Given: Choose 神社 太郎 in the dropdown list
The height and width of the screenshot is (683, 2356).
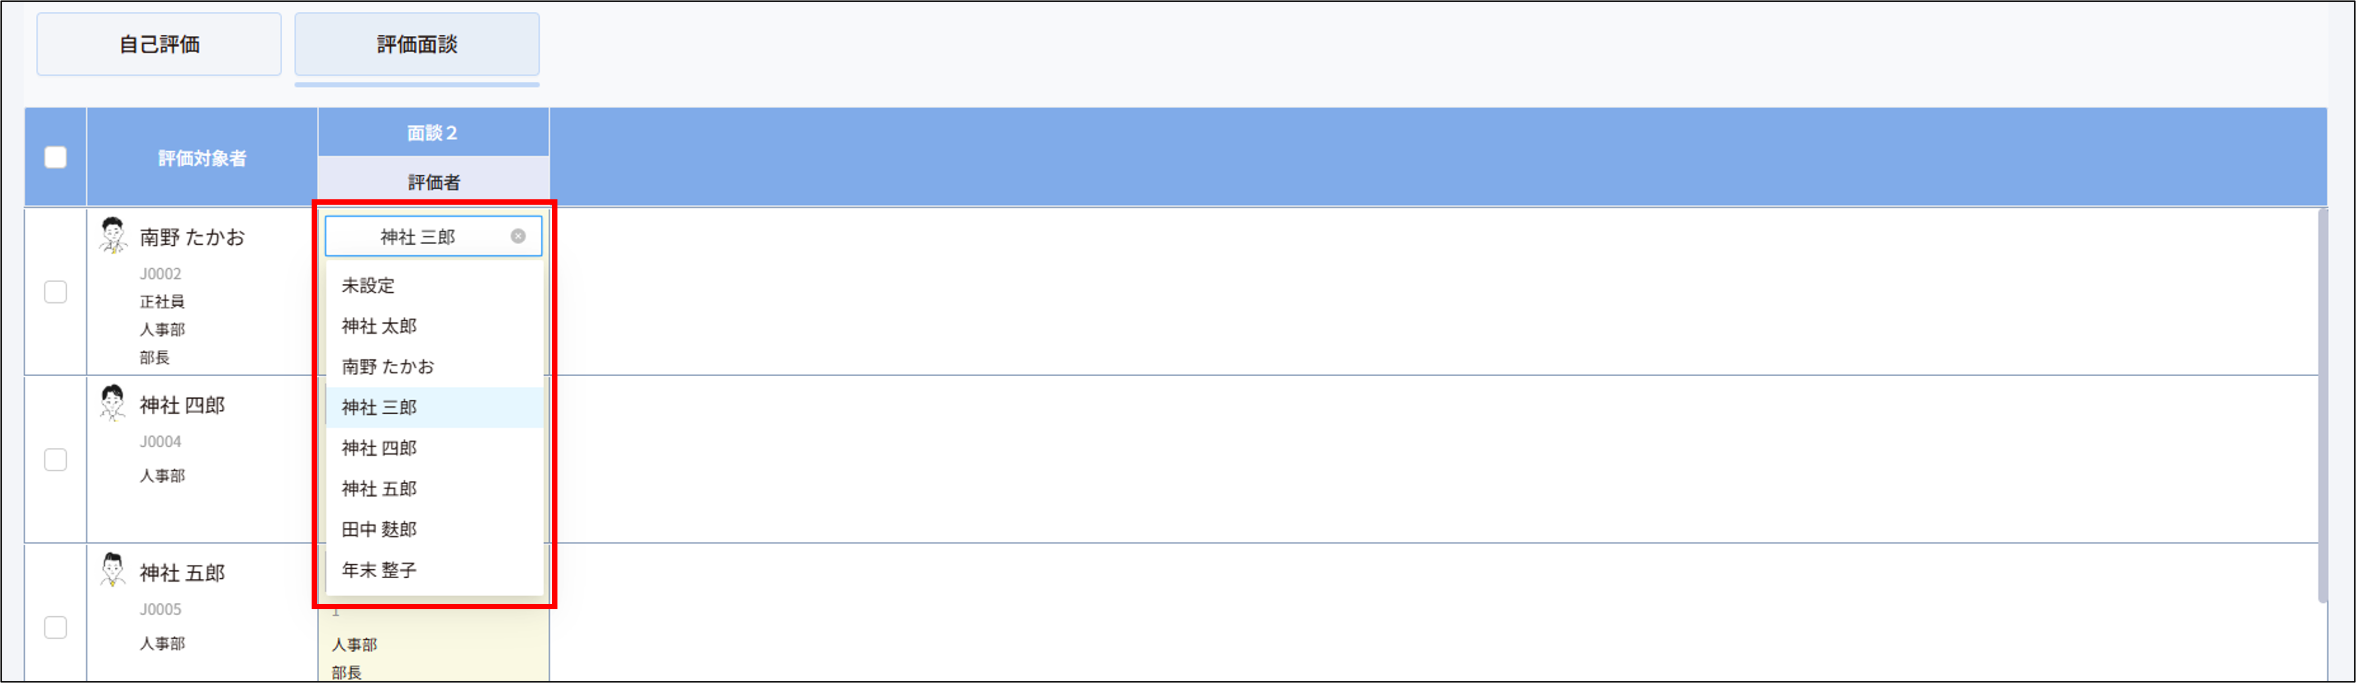Looking at the screenshot, I should coord(379,327).
